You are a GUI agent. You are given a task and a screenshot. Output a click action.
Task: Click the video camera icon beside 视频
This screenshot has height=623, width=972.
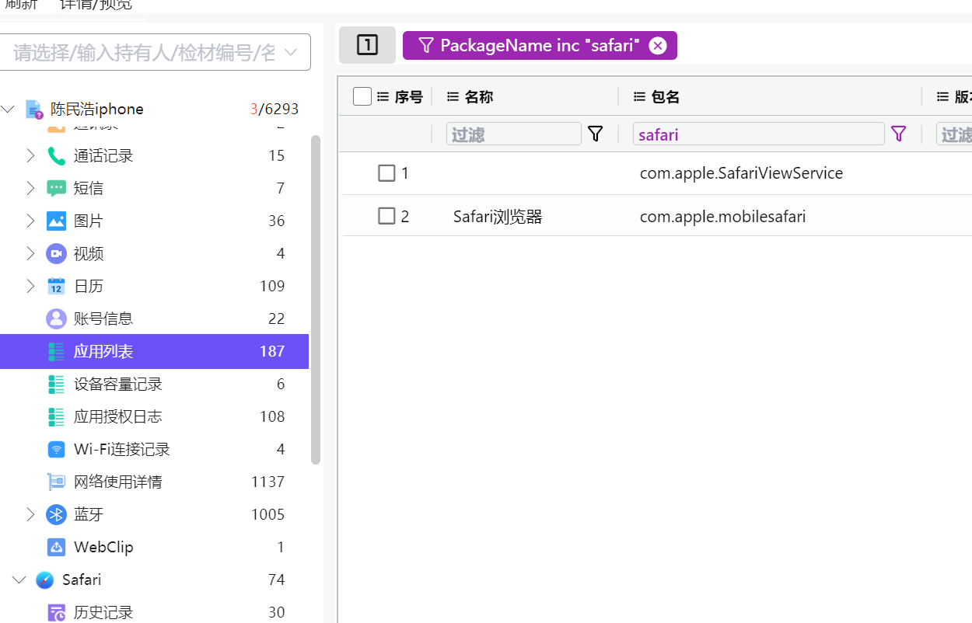pyautogui.click(x=56, y=253)
